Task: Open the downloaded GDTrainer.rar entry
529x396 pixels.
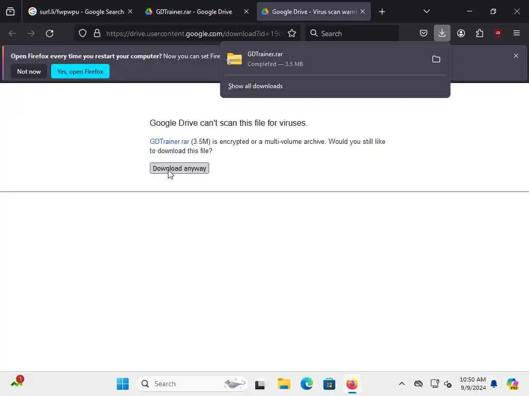Action: [324, 59]
